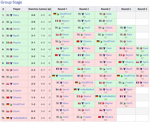Image resolution: width=151 pixels, height=123 pixels.
Task: Click the Matches column header
Action: 33,9
